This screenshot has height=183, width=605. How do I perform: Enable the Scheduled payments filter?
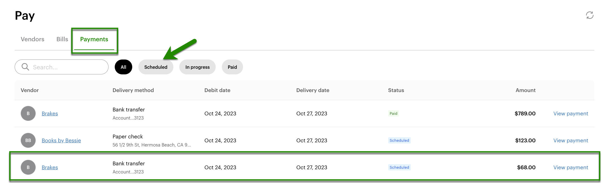tap(156, 67)
